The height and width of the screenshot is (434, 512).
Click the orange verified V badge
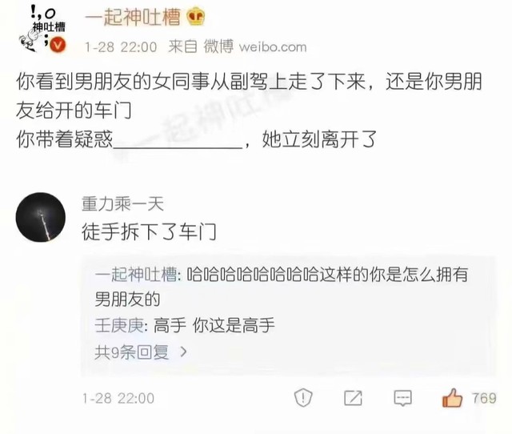point(58,45)
